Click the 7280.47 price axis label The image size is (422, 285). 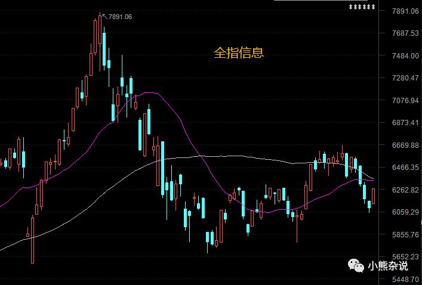(x=405, y=78)
